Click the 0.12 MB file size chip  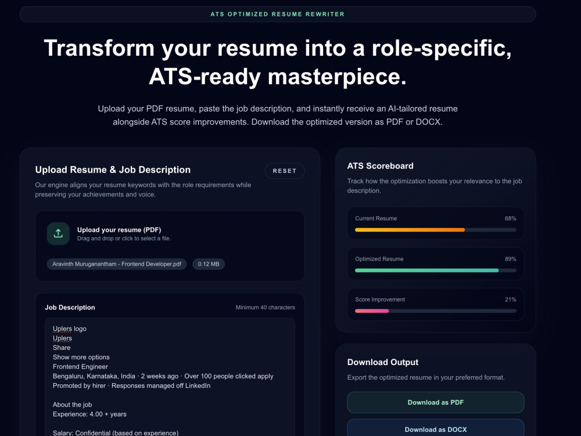(209, 264)
